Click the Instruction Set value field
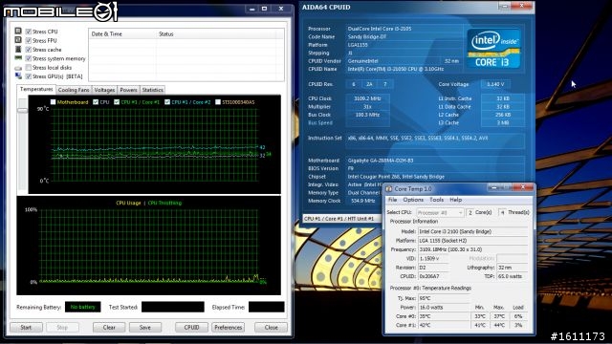This screenshot has height=344, width=612. [x=435, y=140]
